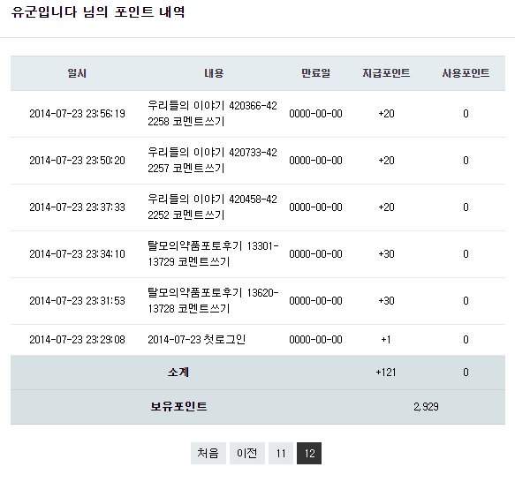Select the date 2014-07-23 23:29:08
The height and width of the screenshot is (482, 515).
point(77,340)
